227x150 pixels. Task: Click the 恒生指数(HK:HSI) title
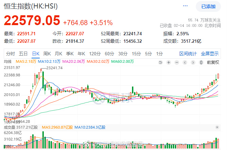click(x=31, y=6)
